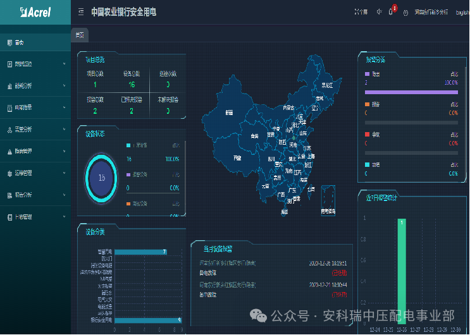Click the purple alarm-device legend swatch in 设备状态
470x335 pixels.
click(128, 174)
